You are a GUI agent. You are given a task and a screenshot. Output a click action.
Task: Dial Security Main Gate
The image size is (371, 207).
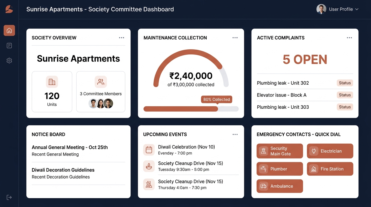pos(280,151)
